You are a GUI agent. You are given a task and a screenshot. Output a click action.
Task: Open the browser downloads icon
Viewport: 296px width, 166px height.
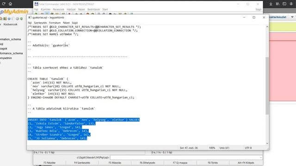[271, 4]
